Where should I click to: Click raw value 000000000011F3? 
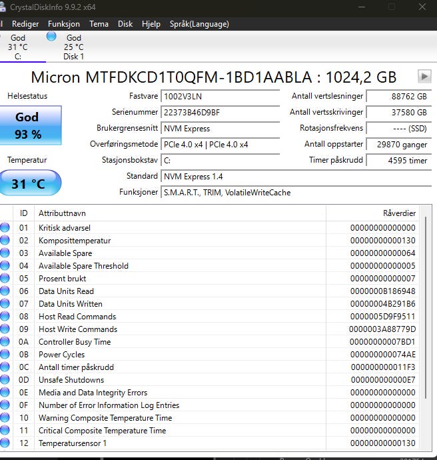(x=383, y=367)
